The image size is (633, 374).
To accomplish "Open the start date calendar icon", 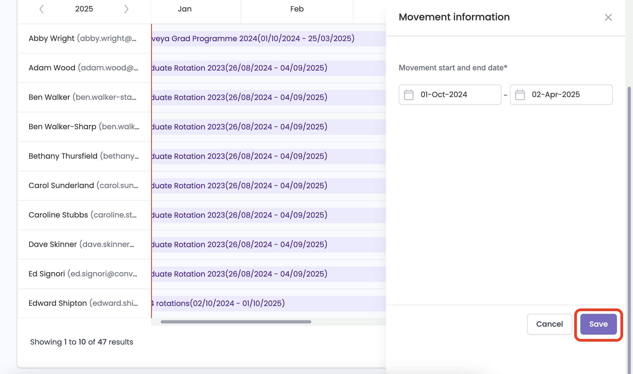I will tap(409, 95).
